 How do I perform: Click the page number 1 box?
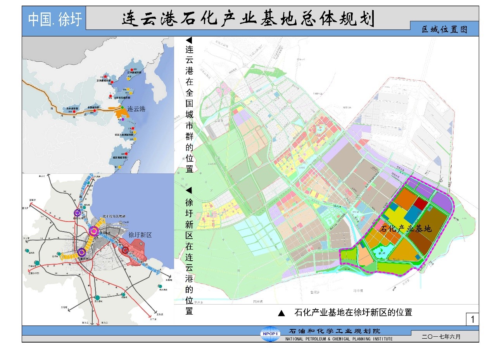[472, 319]
